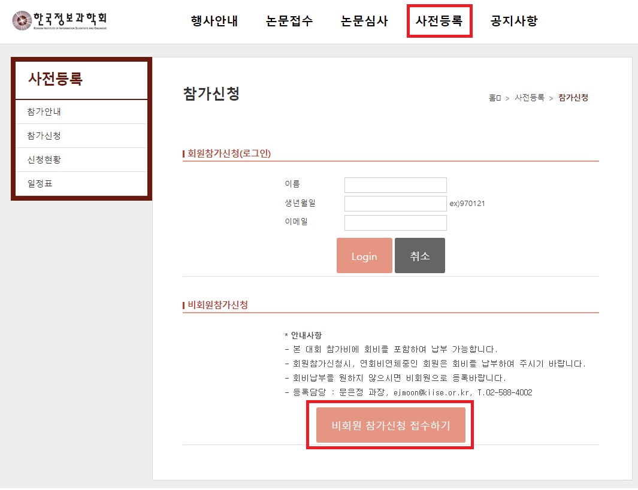This screenshot has width=638, height=490.
Task: Click 참가신청 at the end of the breadcrumb
Action: (x=573, y=98)
